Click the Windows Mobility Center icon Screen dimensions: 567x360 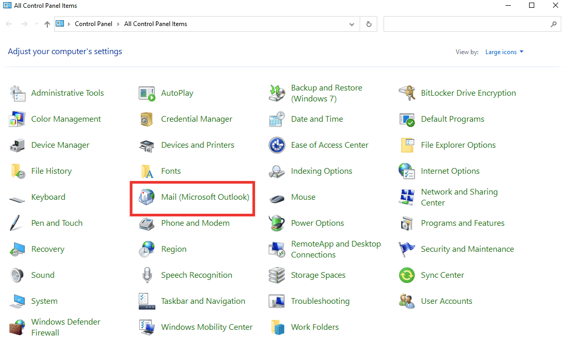tap(147, 327)
